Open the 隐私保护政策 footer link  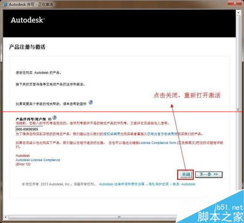[x=159, y=184]
